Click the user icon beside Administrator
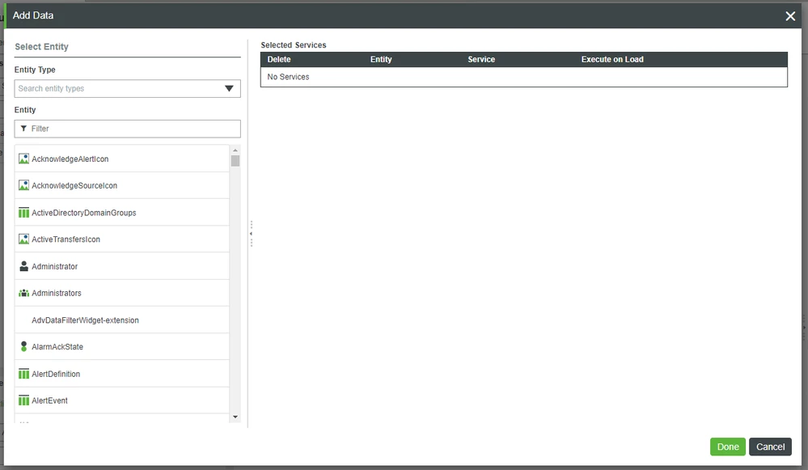The image size is (808, 470). coord(23,265)
